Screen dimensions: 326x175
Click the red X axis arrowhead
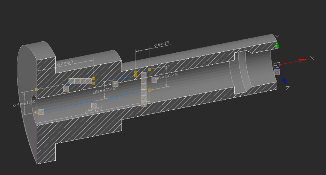pyautogui.click(x=302, y=60)
